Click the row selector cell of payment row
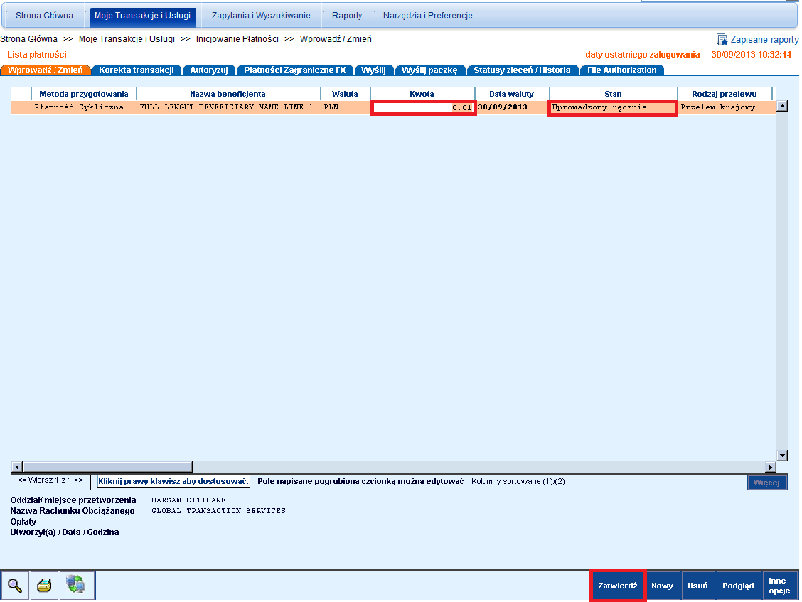Image resolution: width=802 pixels, height=602 pixels. [21, 107]
